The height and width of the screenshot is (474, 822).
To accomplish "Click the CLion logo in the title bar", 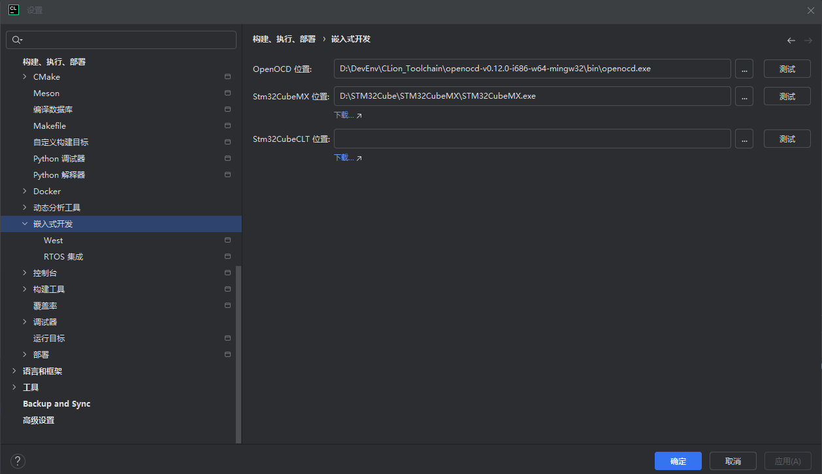I will pos(13,10).
